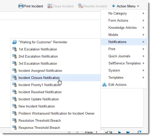
Task: Jump to last page in pager
Action: pyautogui.click(x=128, y=132)
